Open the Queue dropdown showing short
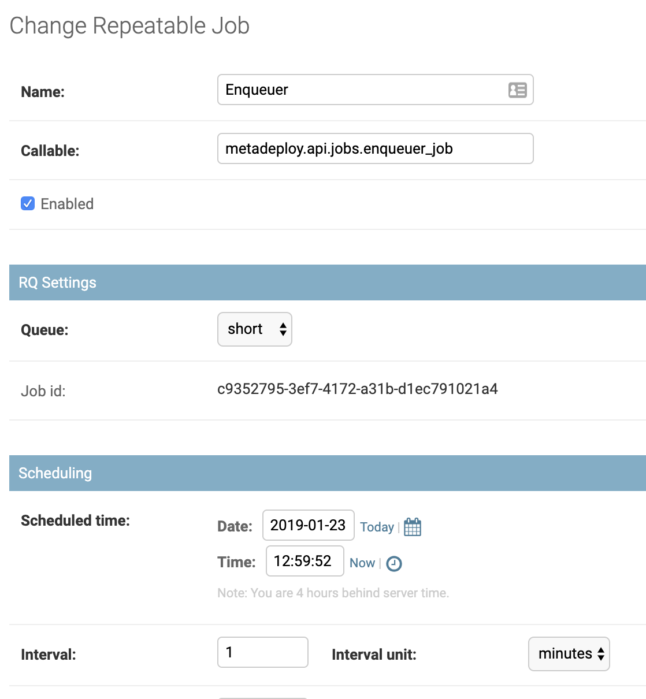 (254, 329)
